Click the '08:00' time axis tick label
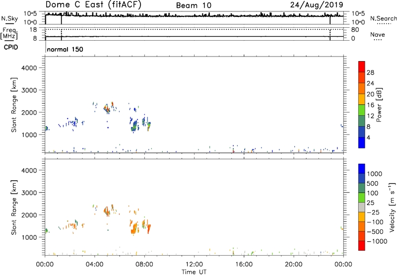Screen dimensions: 397x275 coord(144,265)
